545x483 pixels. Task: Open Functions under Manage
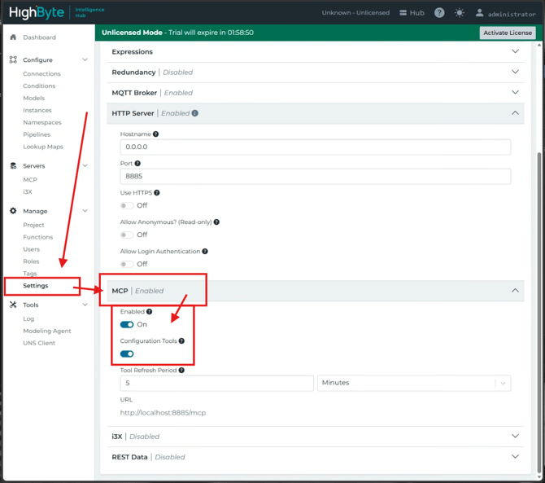coord(38,237)
